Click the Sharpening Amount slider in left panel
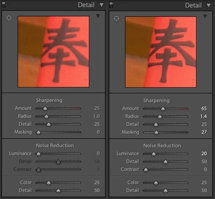This screenshot has width=215, height=199. (58, 109)
